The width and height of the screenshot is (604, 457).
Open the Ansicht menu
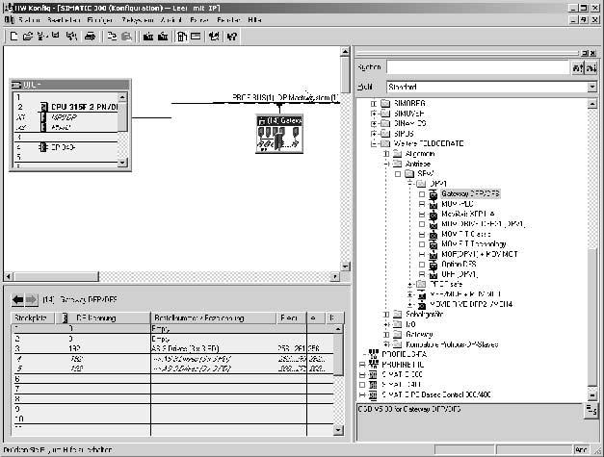click(x=171, y=19)
